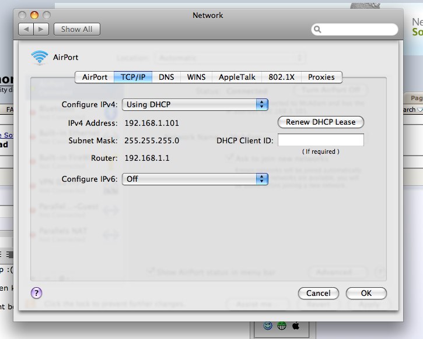423x339 pixels.
Task: Click OK to confirm settings
Action: (x=366, y=293)
